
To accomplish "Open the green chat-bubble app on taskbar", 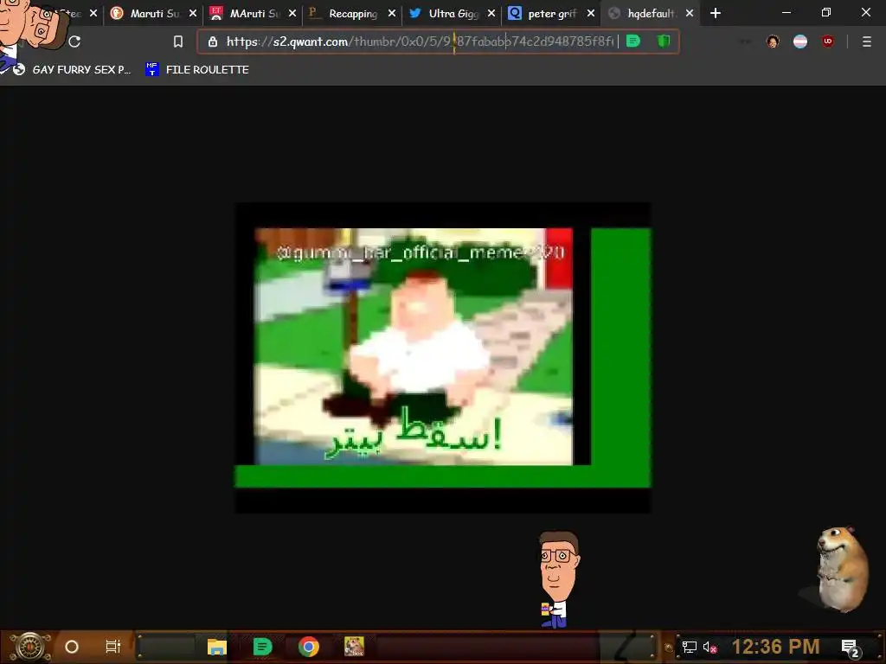I will point(262,647).
